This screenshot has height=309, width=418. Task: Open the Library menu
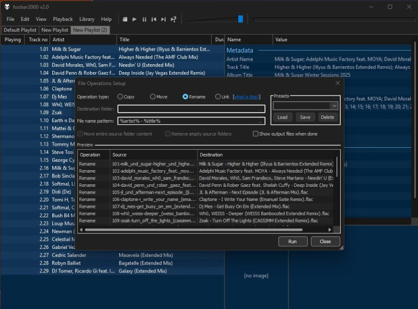pyautogui.click(x=87, y=19)
